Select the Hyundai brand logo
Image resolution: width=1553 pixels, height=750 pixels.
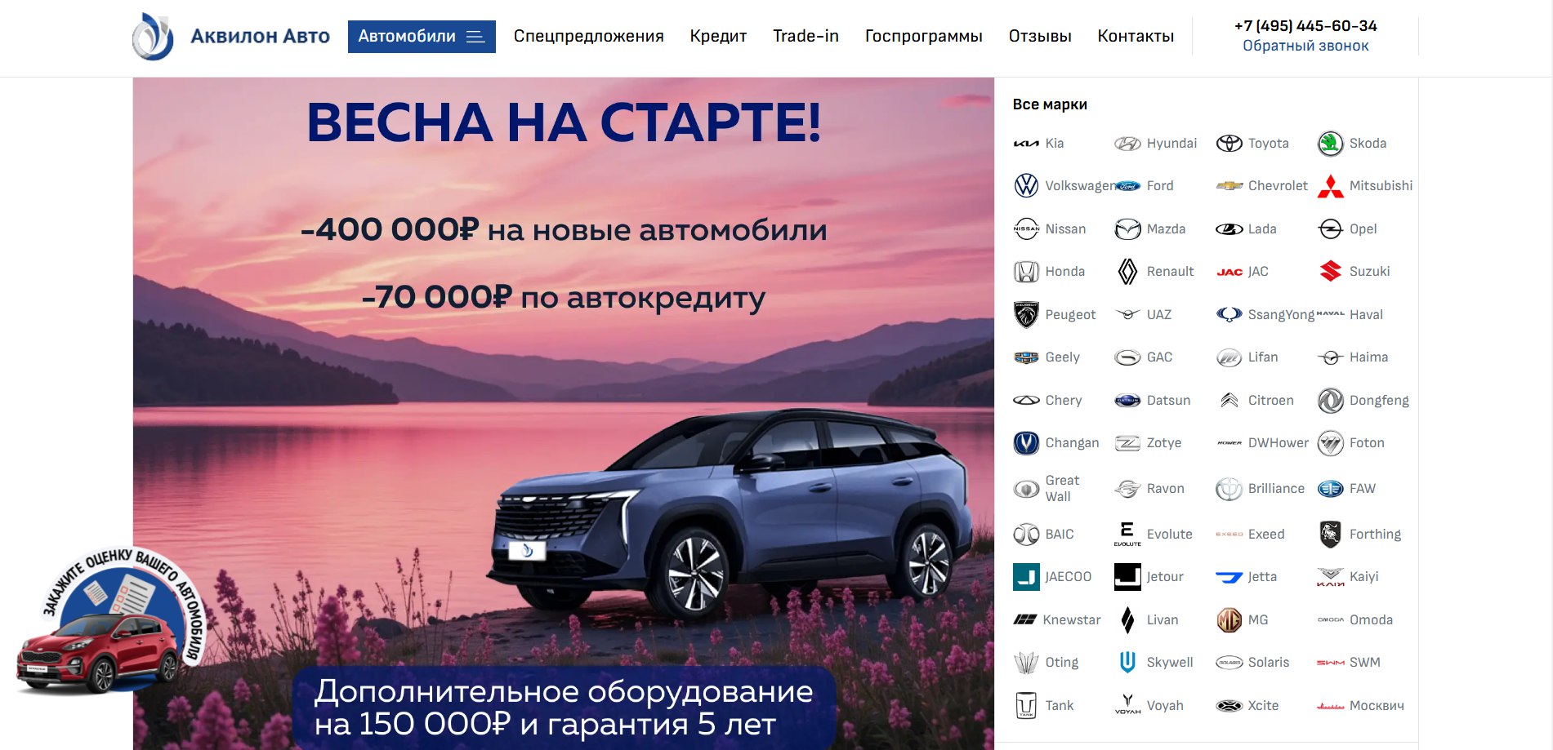pyautogui.click(x=1127, y=144)
